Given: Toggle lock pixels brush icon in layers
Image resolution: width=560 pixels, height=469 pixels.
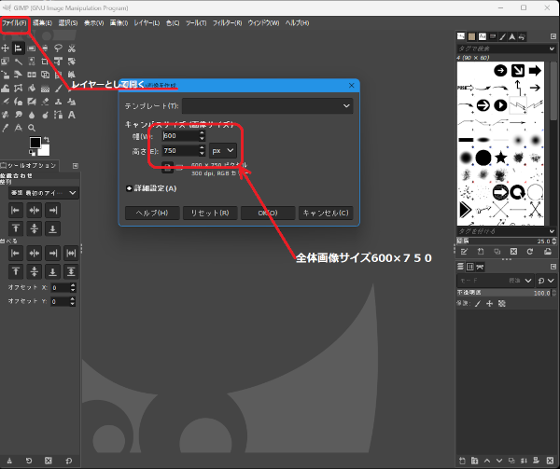Looking at the screenshot, I should (478, 304).
